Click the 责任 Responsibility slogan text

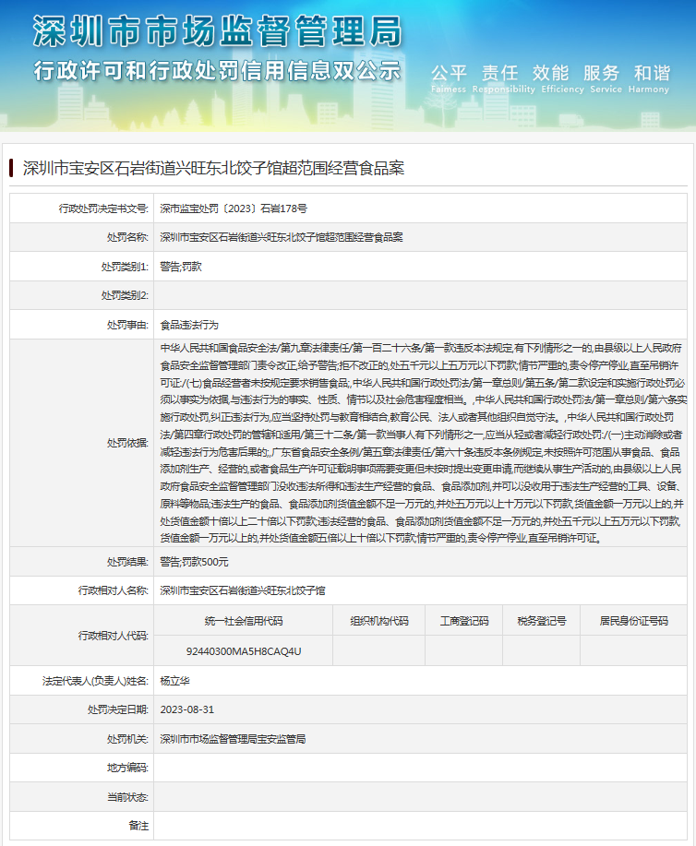503,78
